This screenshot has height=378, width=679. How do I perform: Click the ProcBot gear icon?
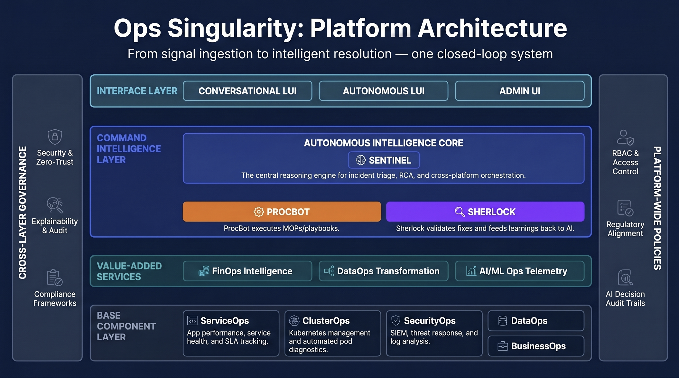click(x=259, y=212)
